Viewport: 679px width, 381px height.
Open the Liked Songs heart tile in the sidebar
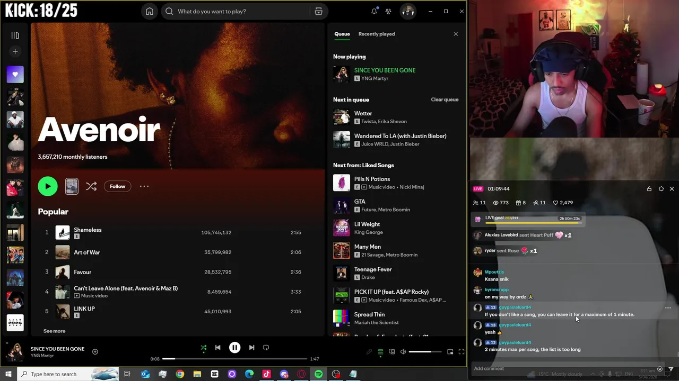tap(15, 75)
